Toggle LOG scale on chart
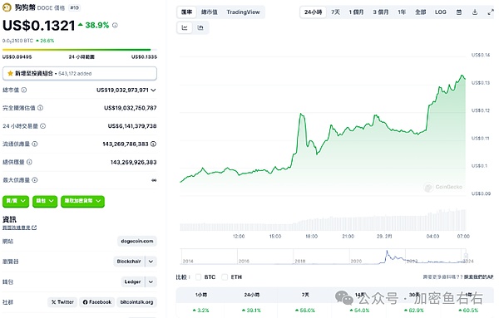 (441, 12)
